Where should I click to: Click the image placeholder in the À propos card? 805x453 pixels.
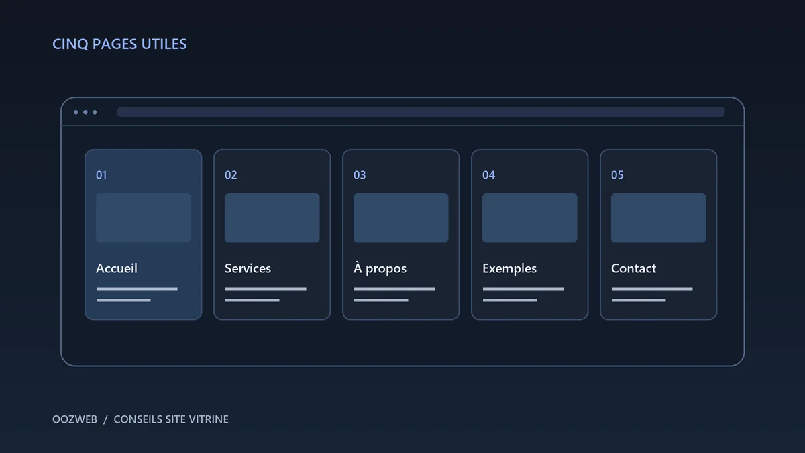tap(401, 218)
